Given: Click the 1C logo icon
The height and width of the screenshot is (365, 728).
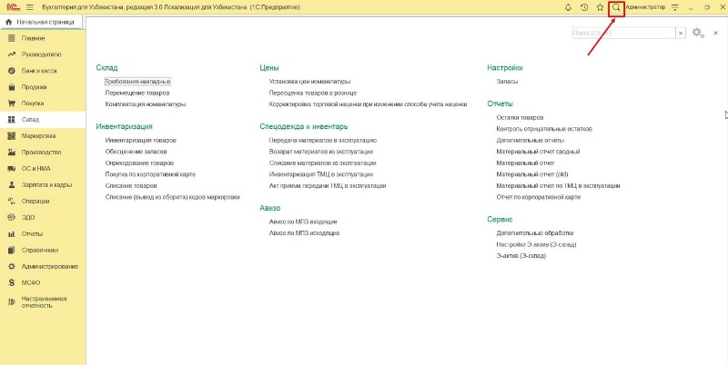Looking at the screenshot, I should pos(13,7).
